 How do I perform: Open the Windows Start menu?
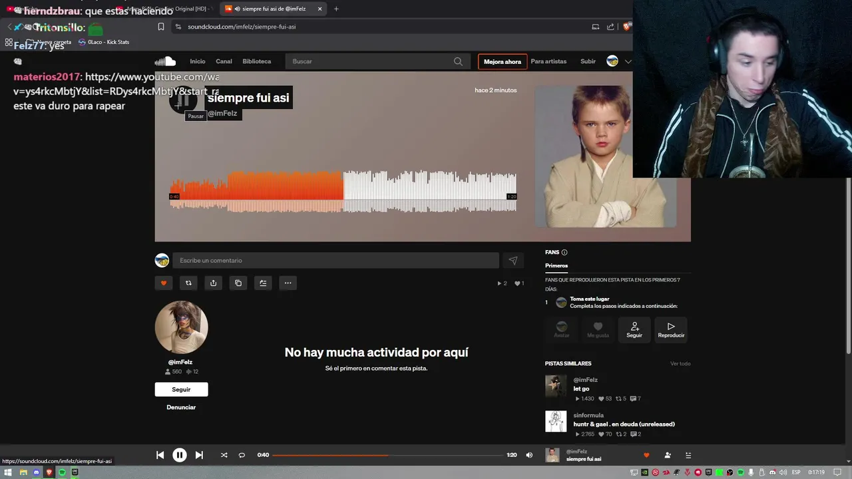tap(9, 472)
